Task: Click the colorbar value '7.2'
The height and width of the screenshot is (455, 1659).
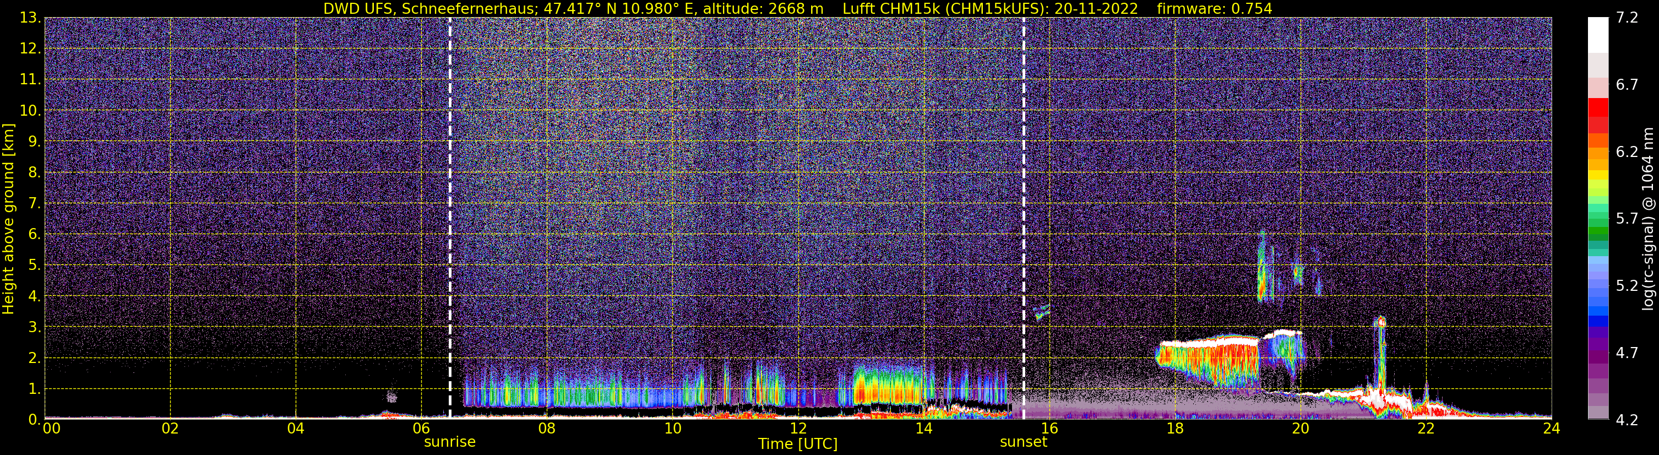Action: 1627,18
